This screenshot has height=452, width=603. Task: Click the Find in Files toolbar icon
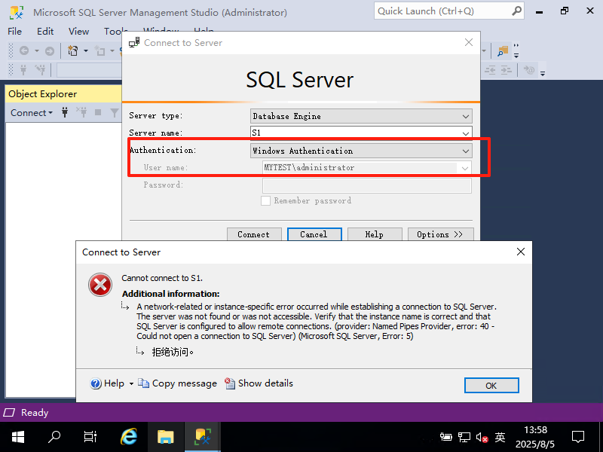tap(503, 50)
